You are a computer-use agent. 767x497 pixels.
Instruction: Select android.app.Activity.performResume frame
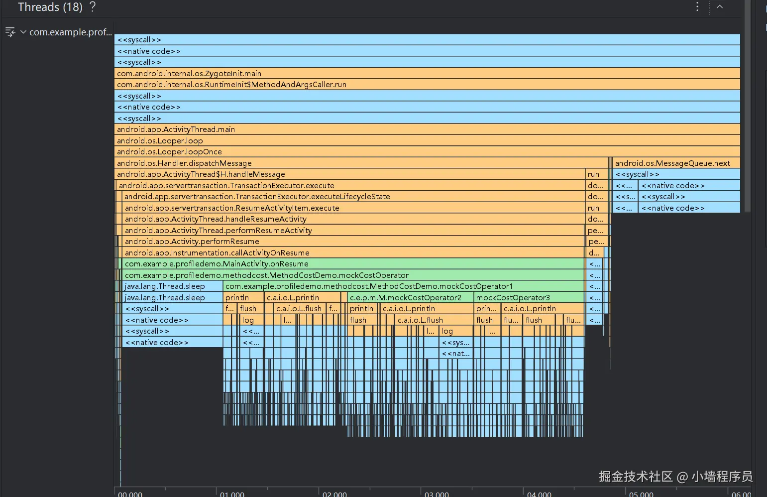353,242
